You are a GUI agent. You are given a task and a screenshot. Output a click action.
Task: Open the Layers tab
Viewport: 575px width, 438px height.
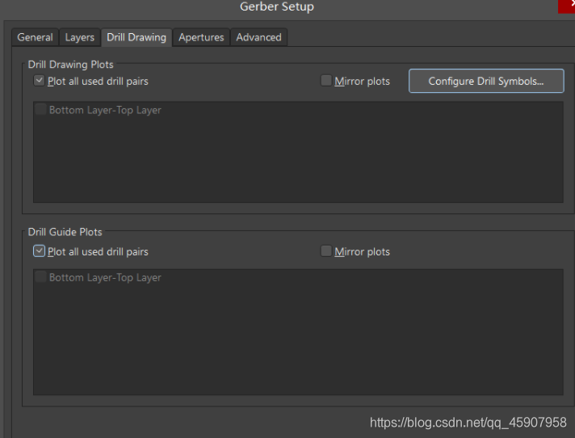(80, 37)
